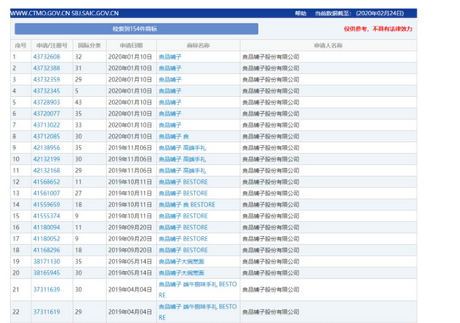Click application number 43728903
This screenshot has height=323, width=460.
[47, 102]
